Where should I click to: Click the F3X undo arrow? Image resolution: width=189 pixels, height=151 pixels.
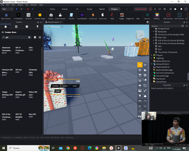(140, 101)
